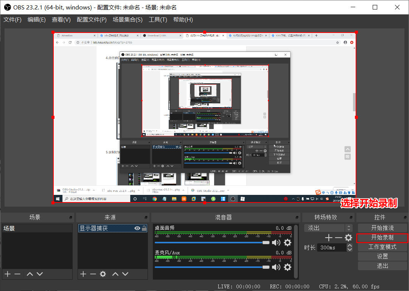Mute the 桌面音频 speaker icon
Screen dimensions: 409x291
coord(276,243)
